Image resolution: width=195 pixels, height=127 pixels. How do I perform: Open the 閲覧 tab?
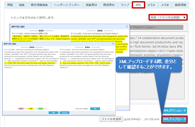pyautogui.click(x=10, y=5)
